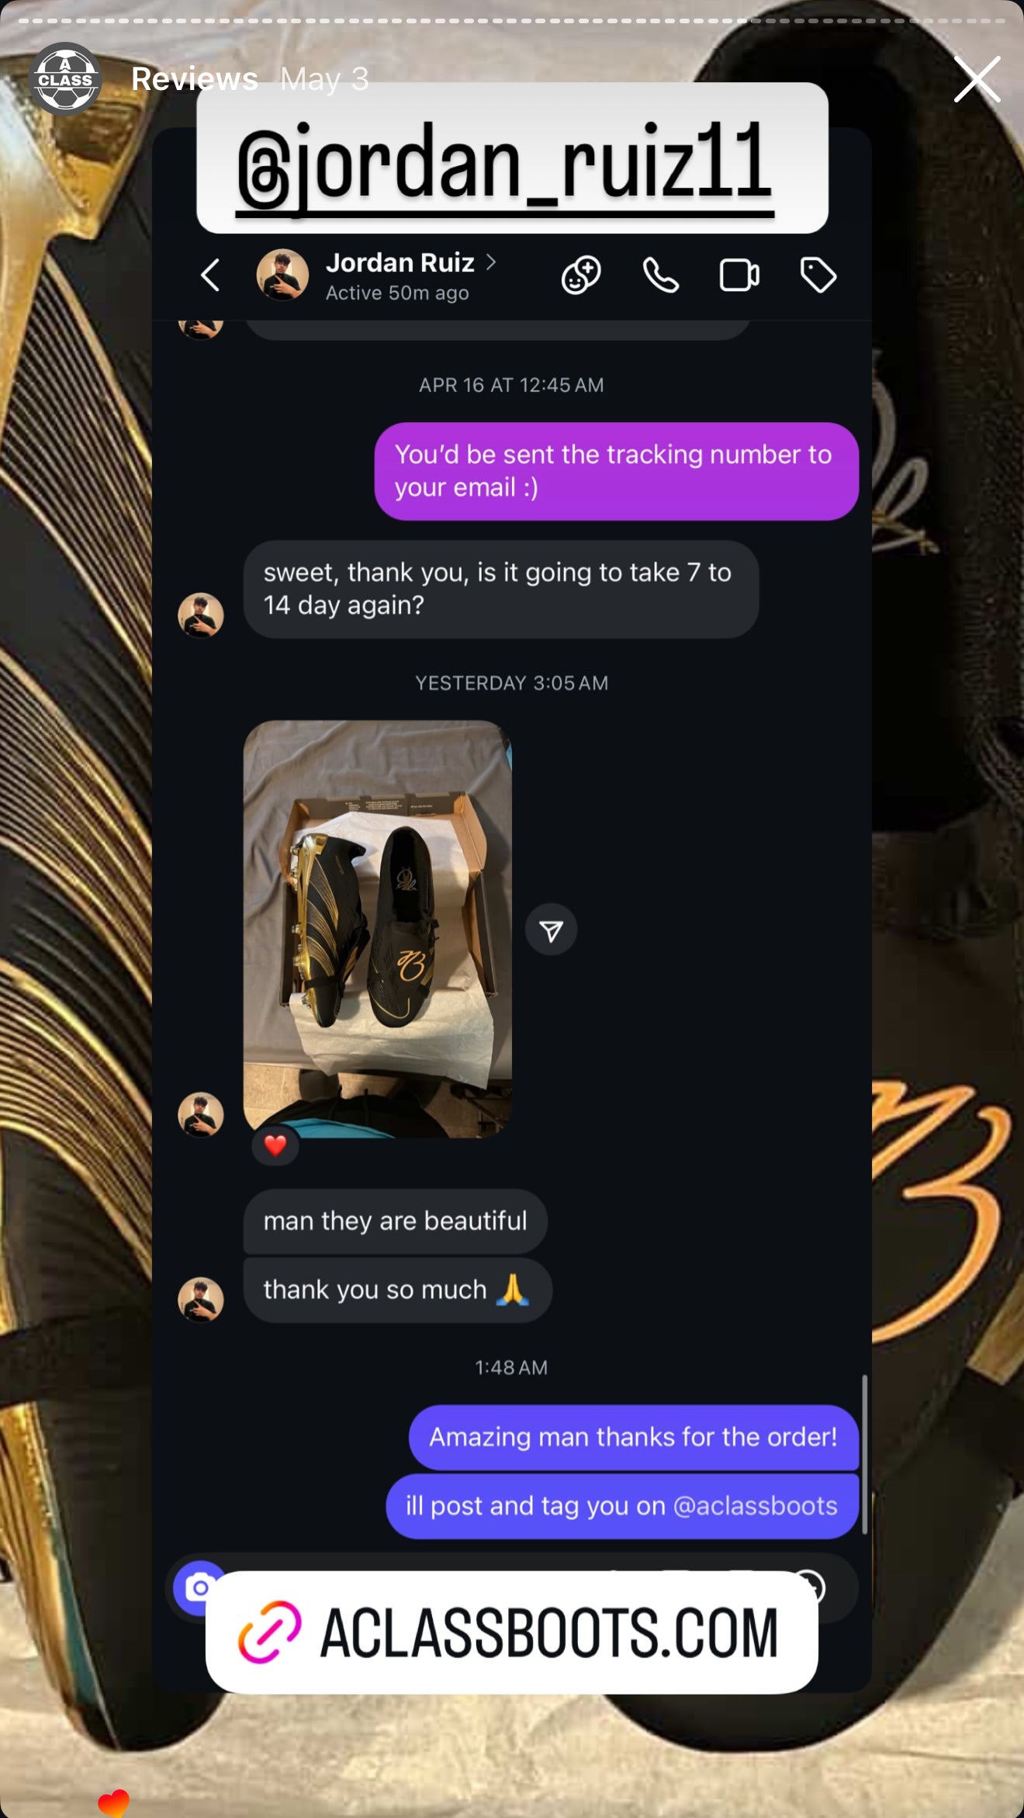Screen dimensions: 1024x1818
Task: Open the tag label icon
Action: [818, 275]
